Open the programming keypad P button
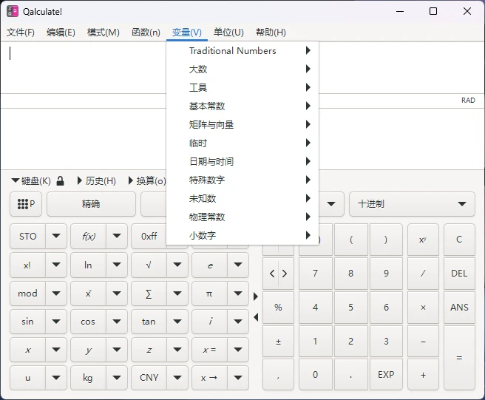This screenshot has height=400, width=485. (26, 204)
